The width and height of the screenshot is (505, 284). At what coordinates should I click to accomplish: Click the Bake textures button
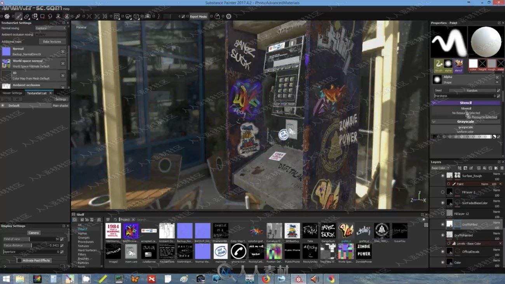tap(52, 42)
